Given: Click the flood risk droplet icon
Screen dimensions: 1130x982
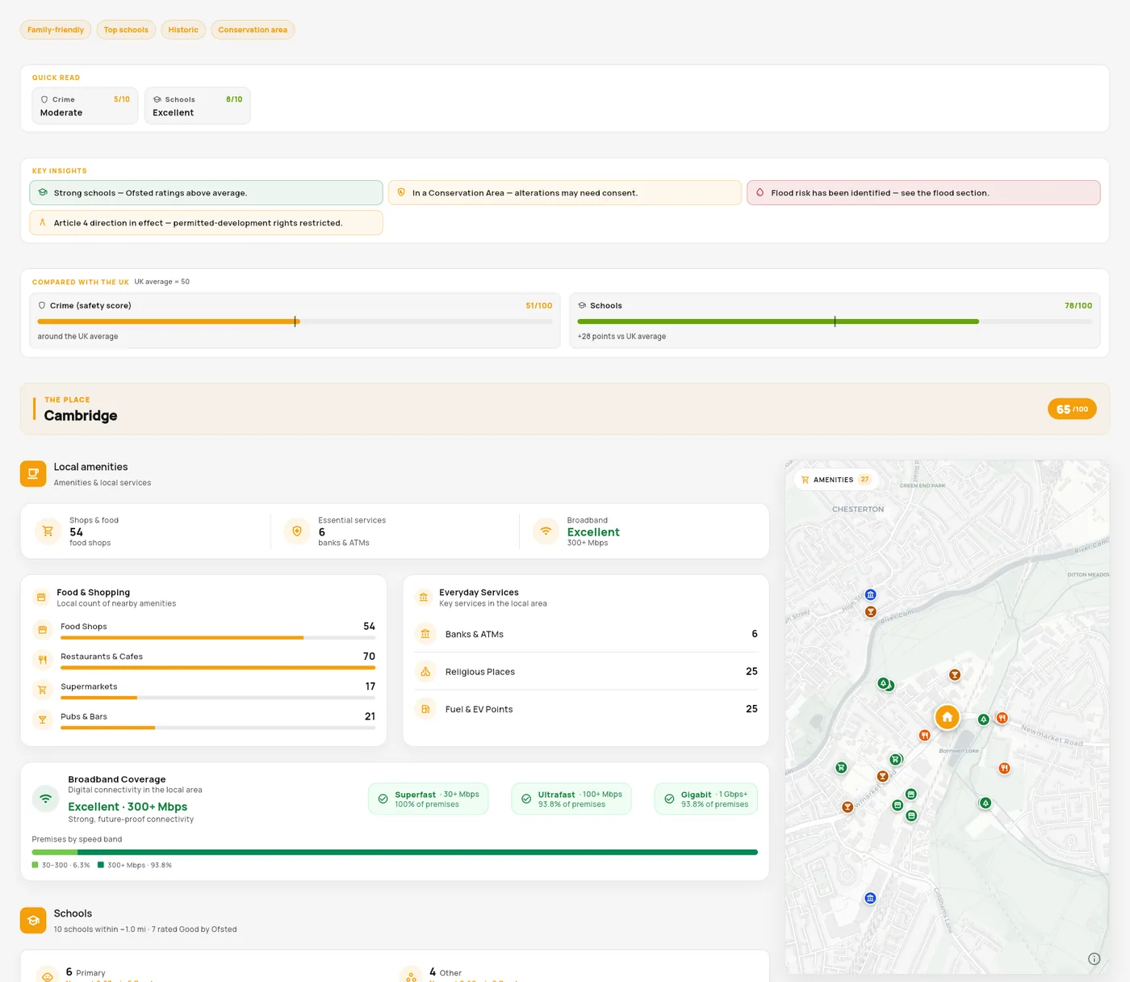Looking at the screenshot, I should coord(760,193).
